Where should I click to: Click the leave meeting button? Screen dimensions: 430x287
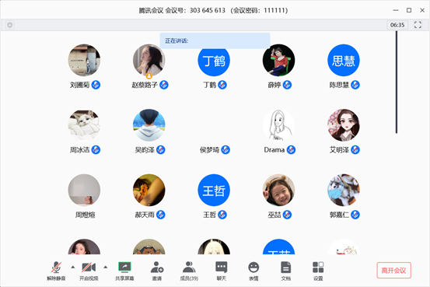pyautogui.click(x=393, y=271)
